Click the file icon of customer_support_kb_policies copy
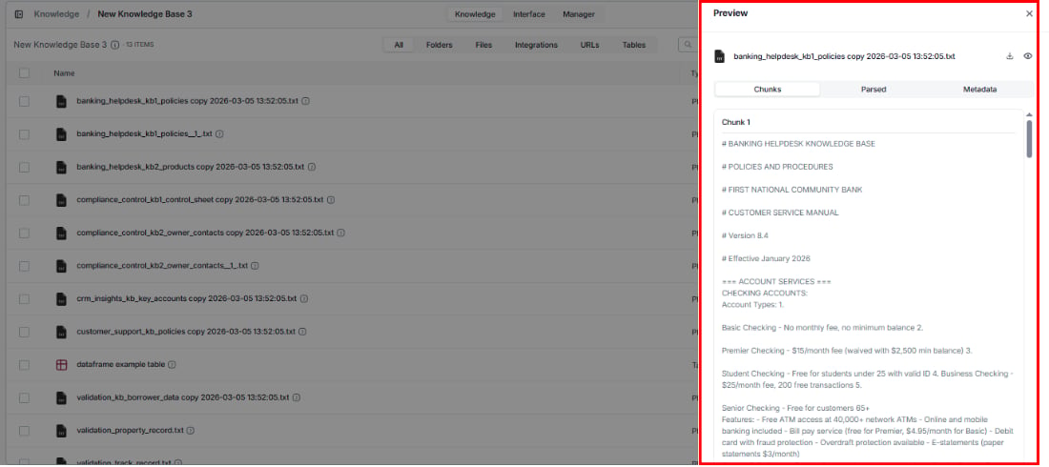Screen dimensions: 1049x467 (62, 332)
